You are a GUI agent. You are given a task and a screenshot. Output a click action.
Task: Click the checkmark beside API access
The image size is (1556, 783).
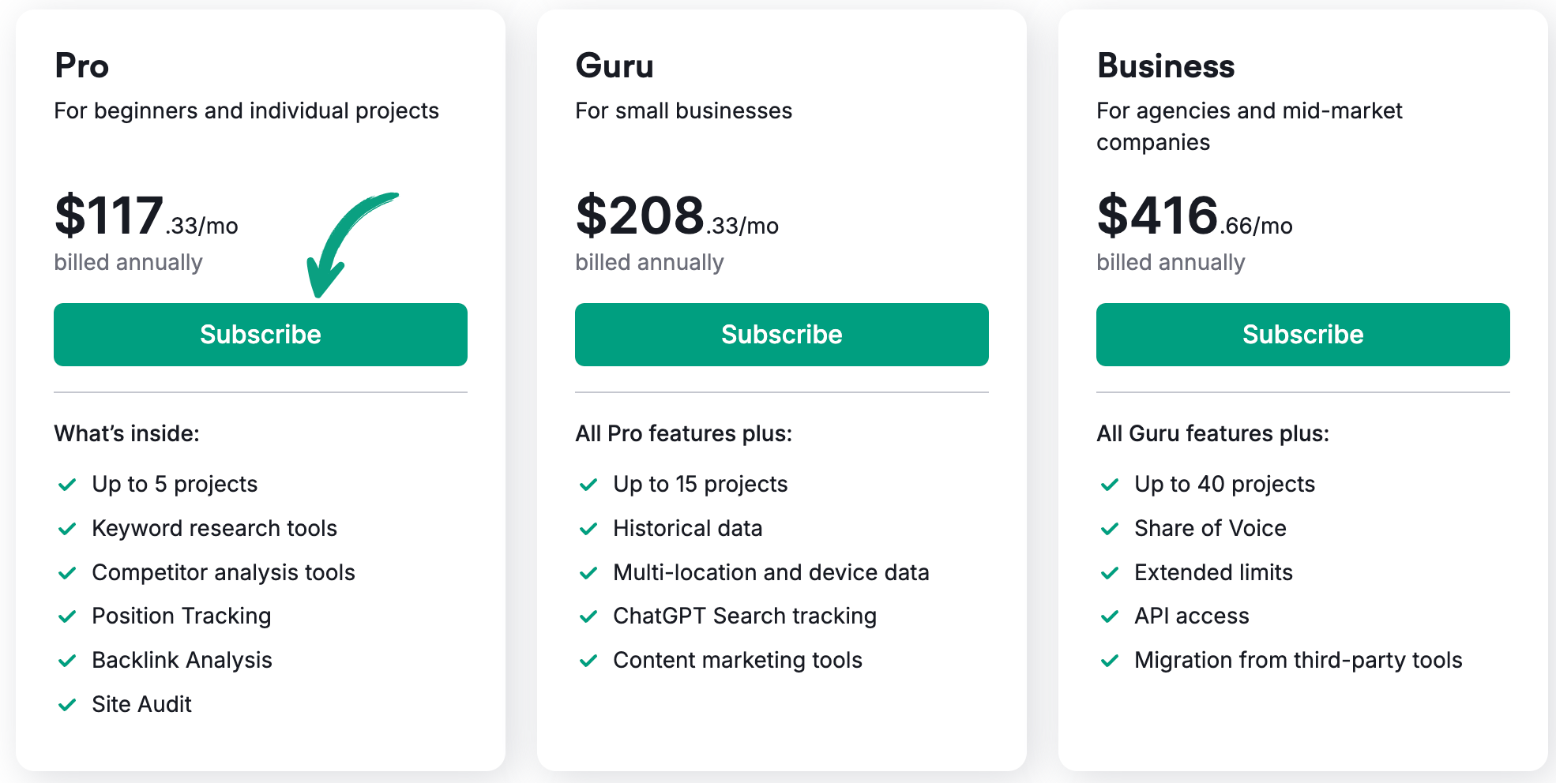click(1110, 616)
